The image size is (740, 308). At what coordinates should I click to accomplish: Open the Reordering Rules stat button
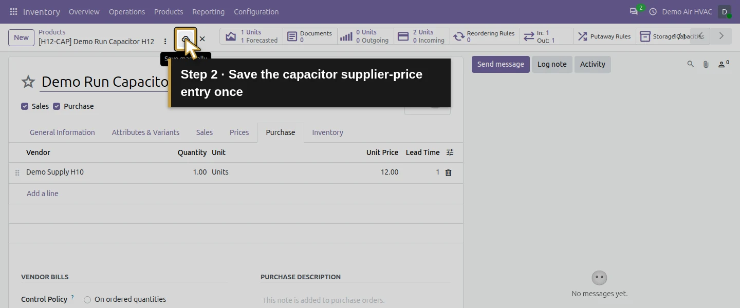(x=485, y=36)
